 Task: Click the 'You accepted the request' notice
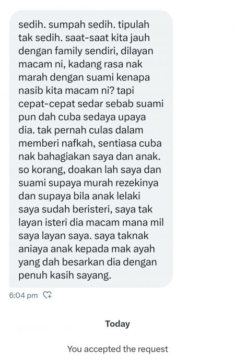tap(118, 349)
